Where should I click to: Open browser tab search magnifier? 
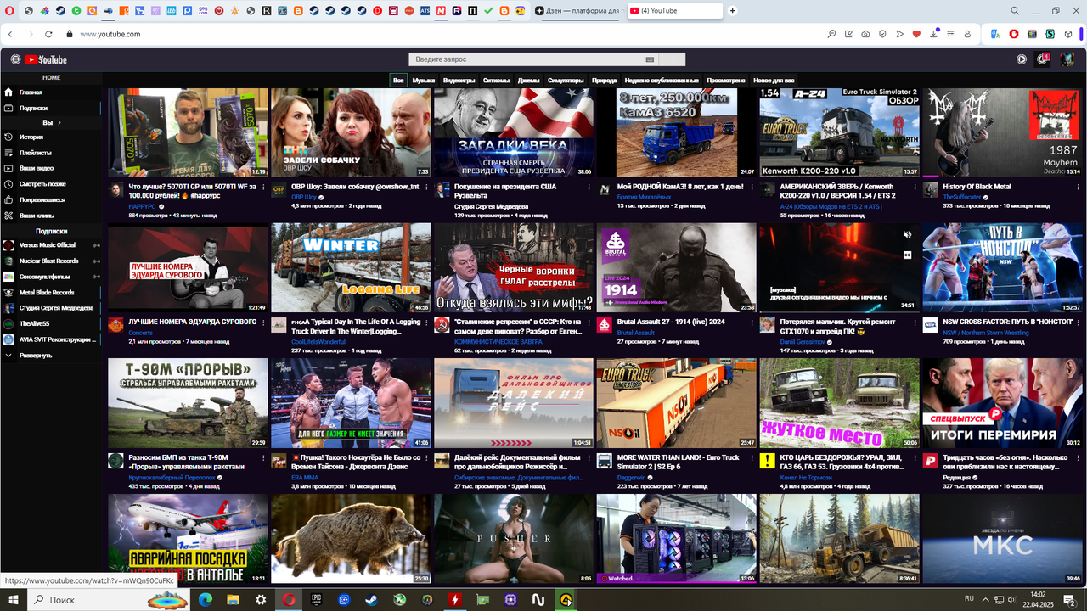click(1015, 10)
